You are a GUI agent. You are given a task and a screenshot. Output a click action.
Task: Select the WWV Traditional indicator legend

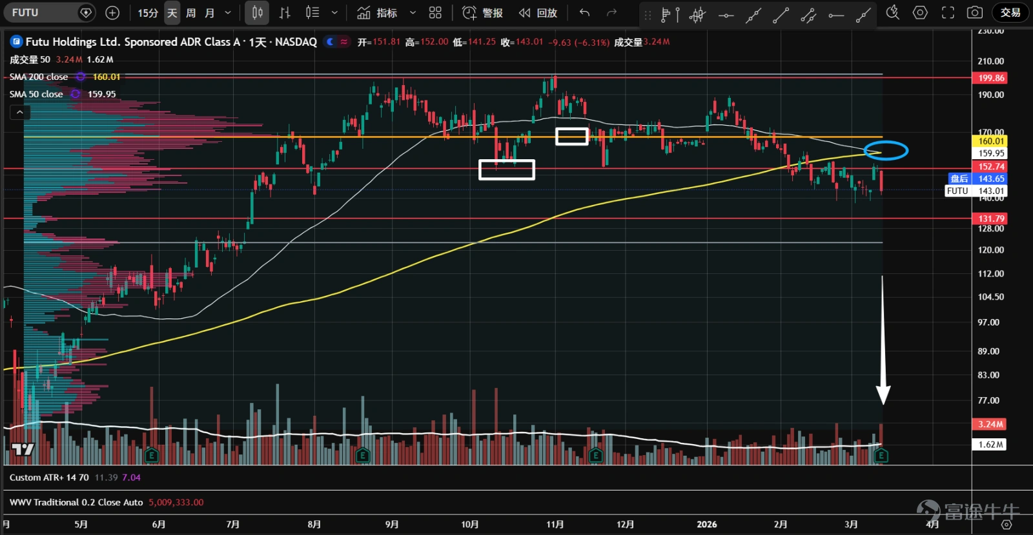(76, 502)
